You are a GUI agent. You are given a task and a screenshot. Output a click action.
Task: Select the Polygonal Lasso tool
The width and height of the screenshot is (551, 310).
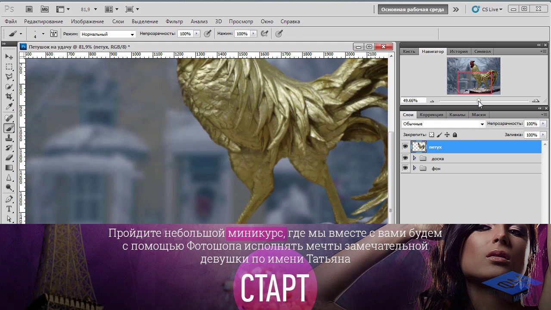tap(9, 77)
